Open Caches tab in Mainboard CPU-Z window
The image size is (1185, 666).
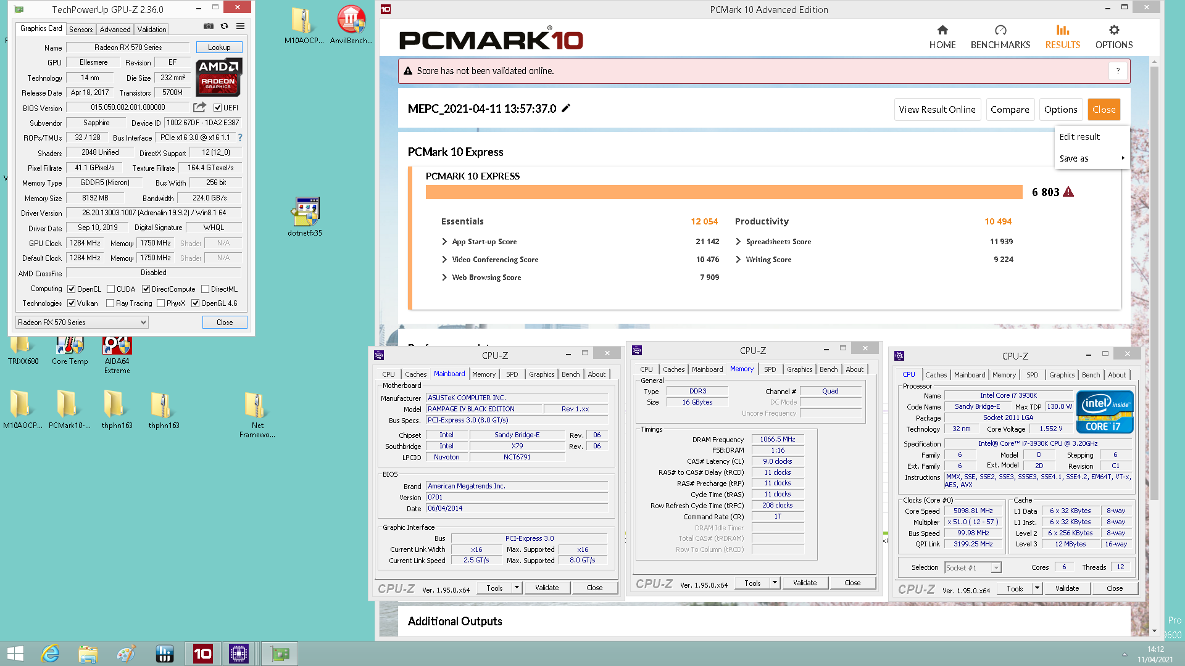click(415, 374)
